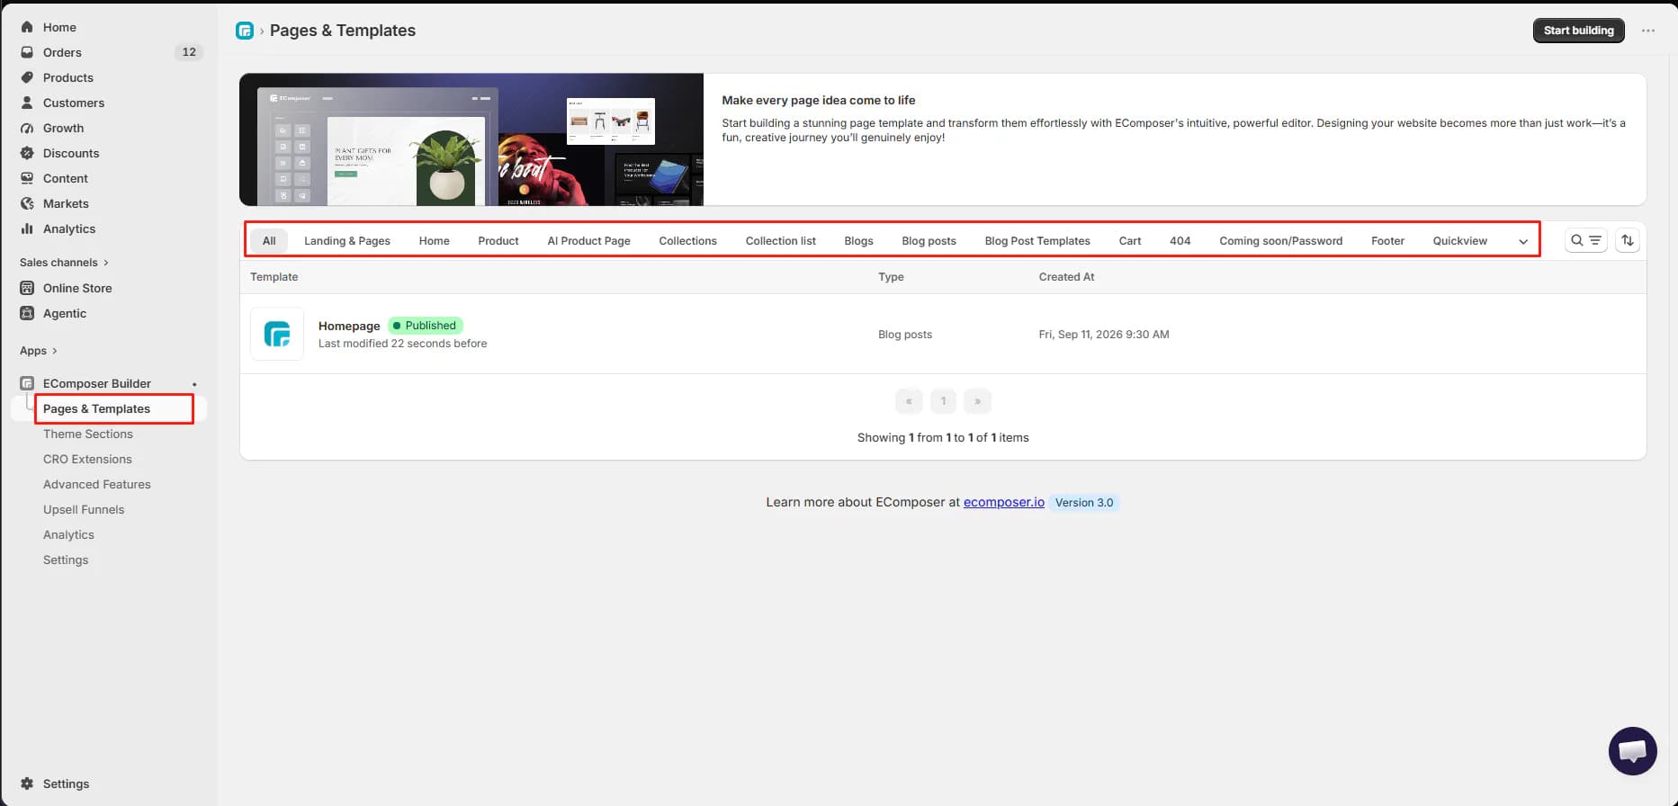
Task: Click the promotional banner image
Action: click(x=471, y=139)
